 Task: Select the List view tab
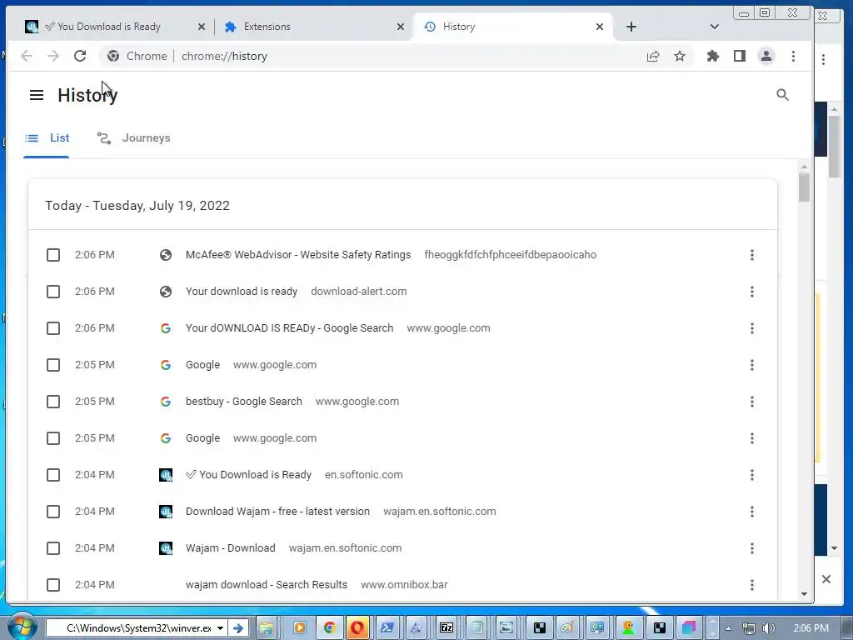tap(47, 138)
